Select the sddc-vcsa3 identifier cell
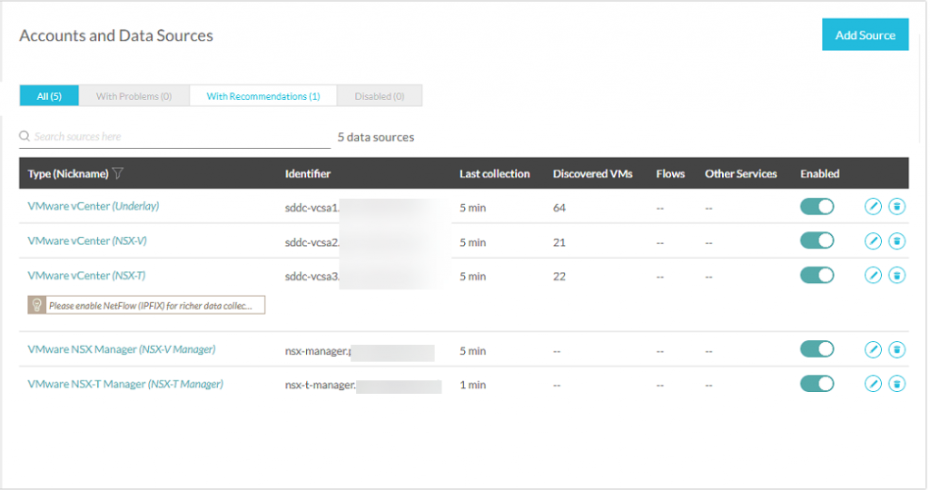 (312, 276)
